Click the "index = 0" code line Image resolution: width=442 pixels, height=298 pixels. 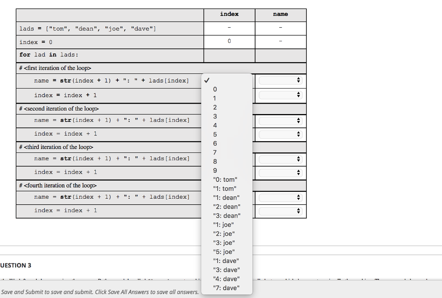[36, 42]
